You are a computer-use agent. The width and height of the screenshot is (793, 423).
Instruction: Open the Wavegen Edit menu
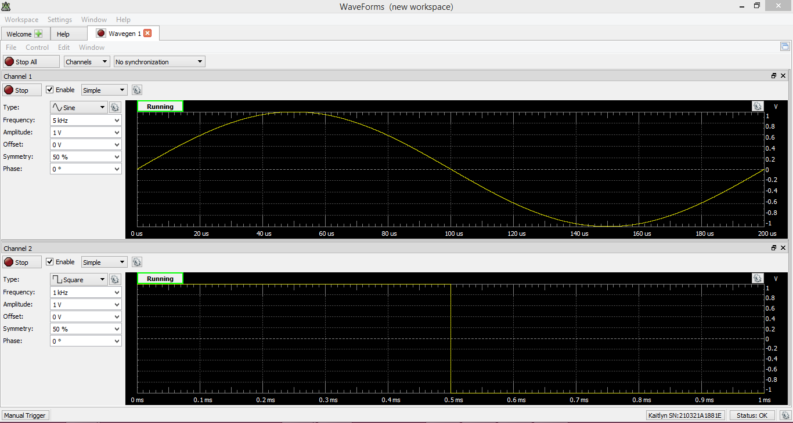pos(64,47)
